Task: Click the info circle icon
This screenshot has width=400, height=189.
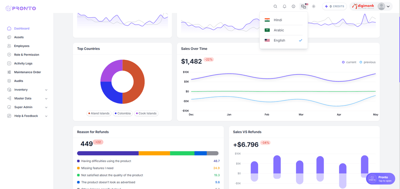Action: point(293,6)
